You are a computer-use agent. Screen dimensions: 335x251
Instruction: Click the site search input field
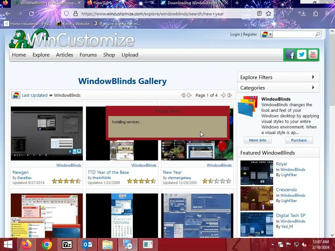point(294,34)
